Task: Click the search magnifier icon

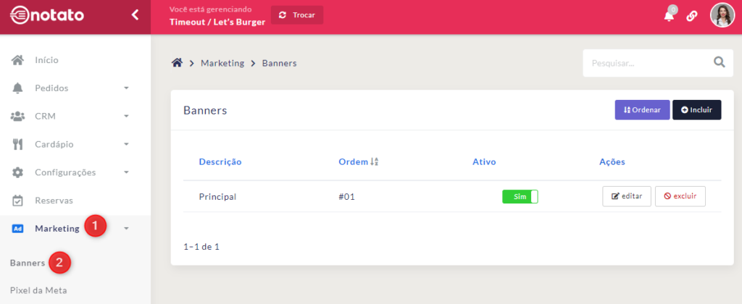Action: click(x=719, y=63)
